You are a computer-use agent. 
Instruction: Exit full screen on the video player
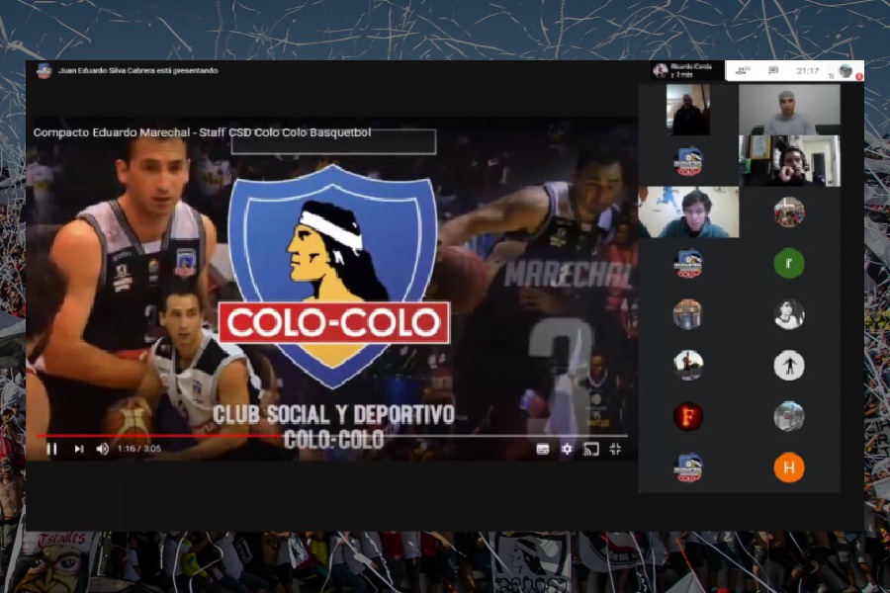tap(615, 450)
